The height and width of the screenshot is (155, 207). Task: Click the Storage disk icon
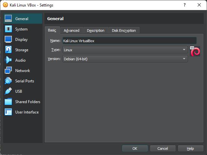tap(8, 50)
